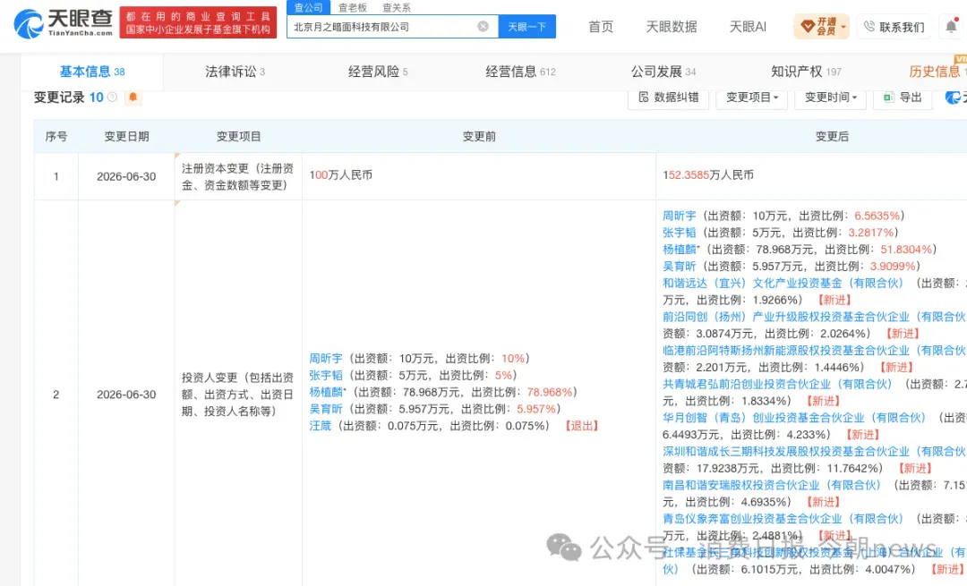Image resolution: width=967 pixels, height=586 pixels.
Task: Click the red promotional banner 都在用的商业查询工具
Action: [198, 22]
